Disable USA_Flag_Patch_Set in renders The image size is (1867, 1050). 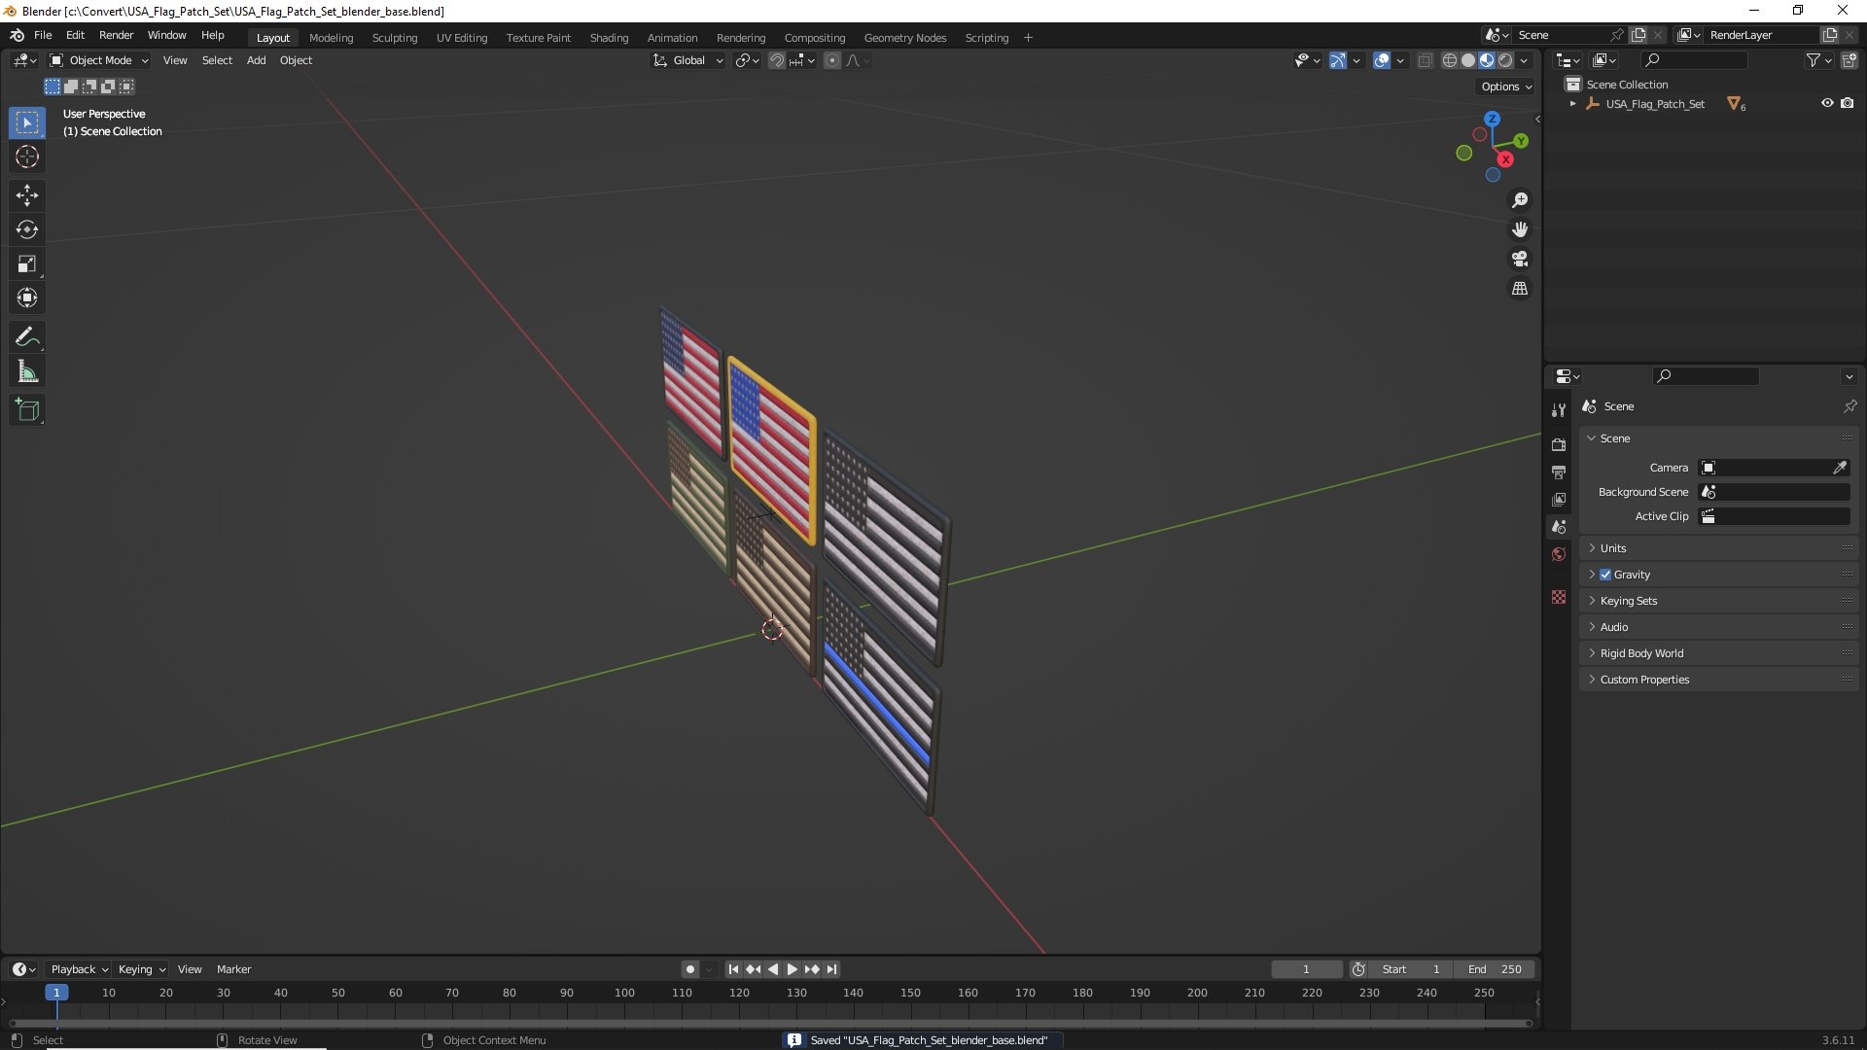(x=1848, y=103)
